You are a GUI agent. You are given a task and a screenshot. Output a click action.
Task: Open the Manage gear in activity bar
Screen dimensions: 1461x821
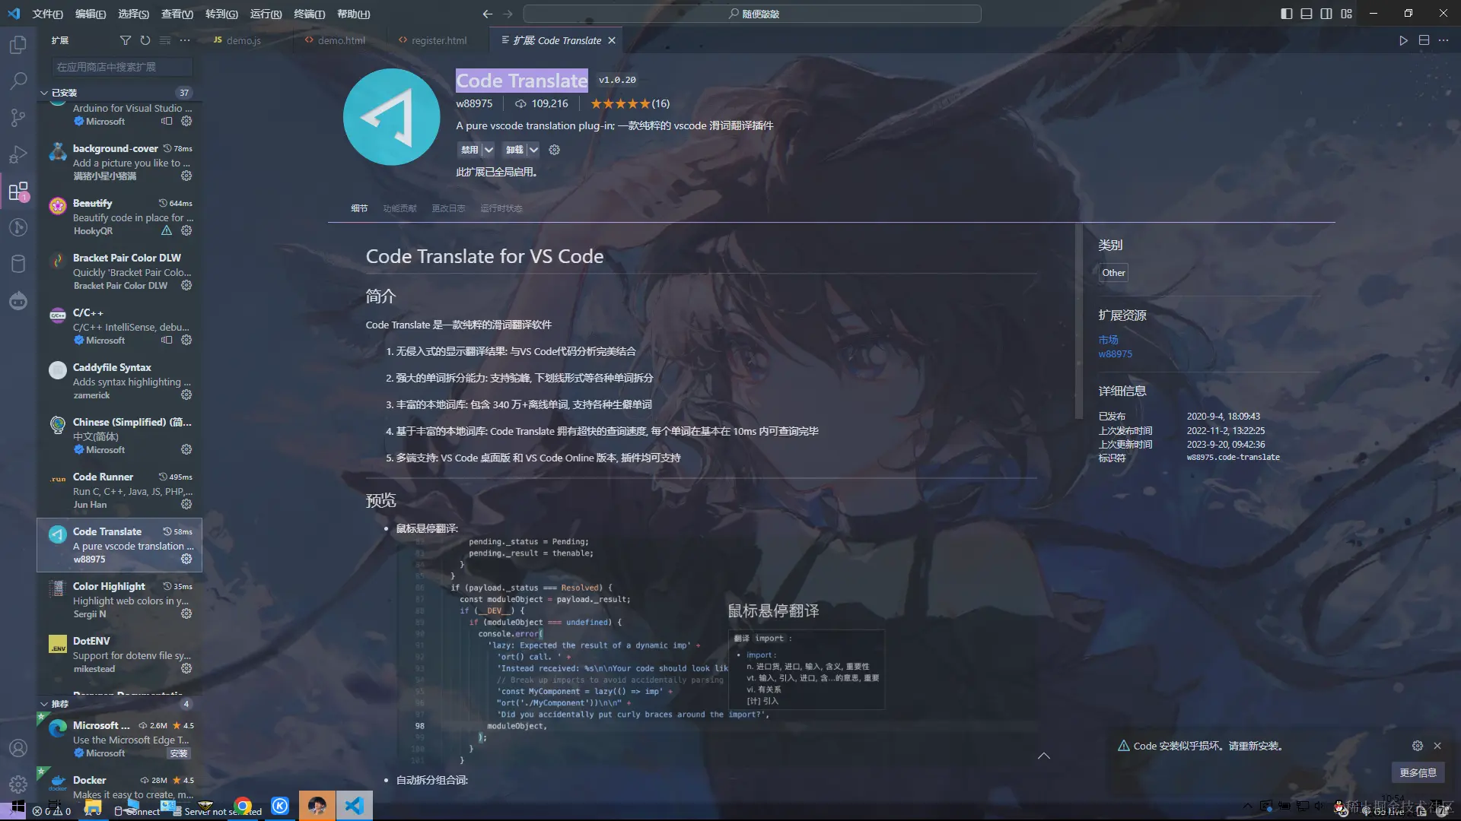pyautogui.click(x=18, y=784)
